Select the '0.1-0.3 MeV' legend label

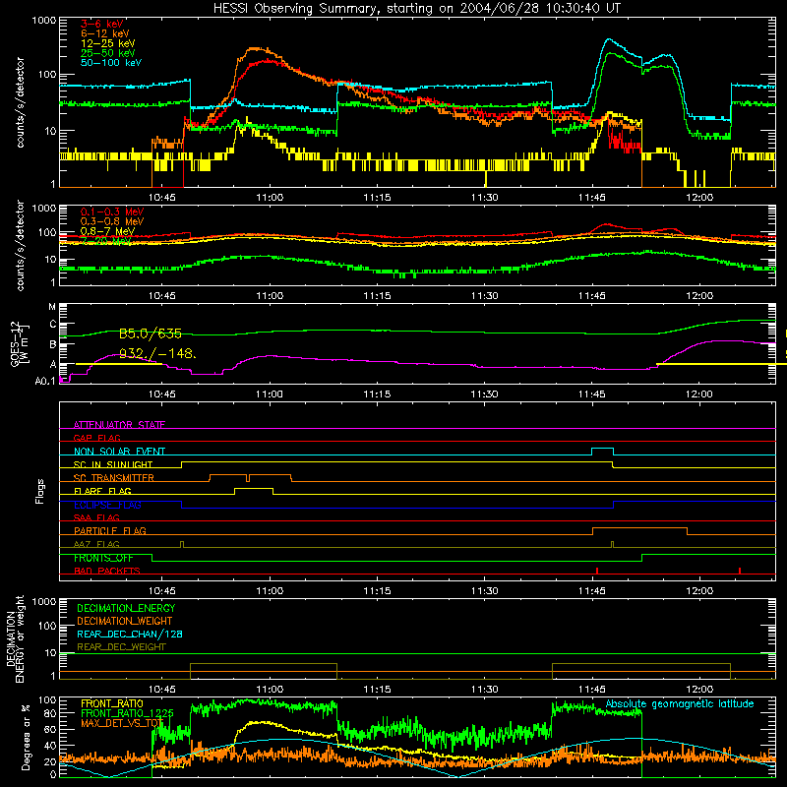pos(112,212)
